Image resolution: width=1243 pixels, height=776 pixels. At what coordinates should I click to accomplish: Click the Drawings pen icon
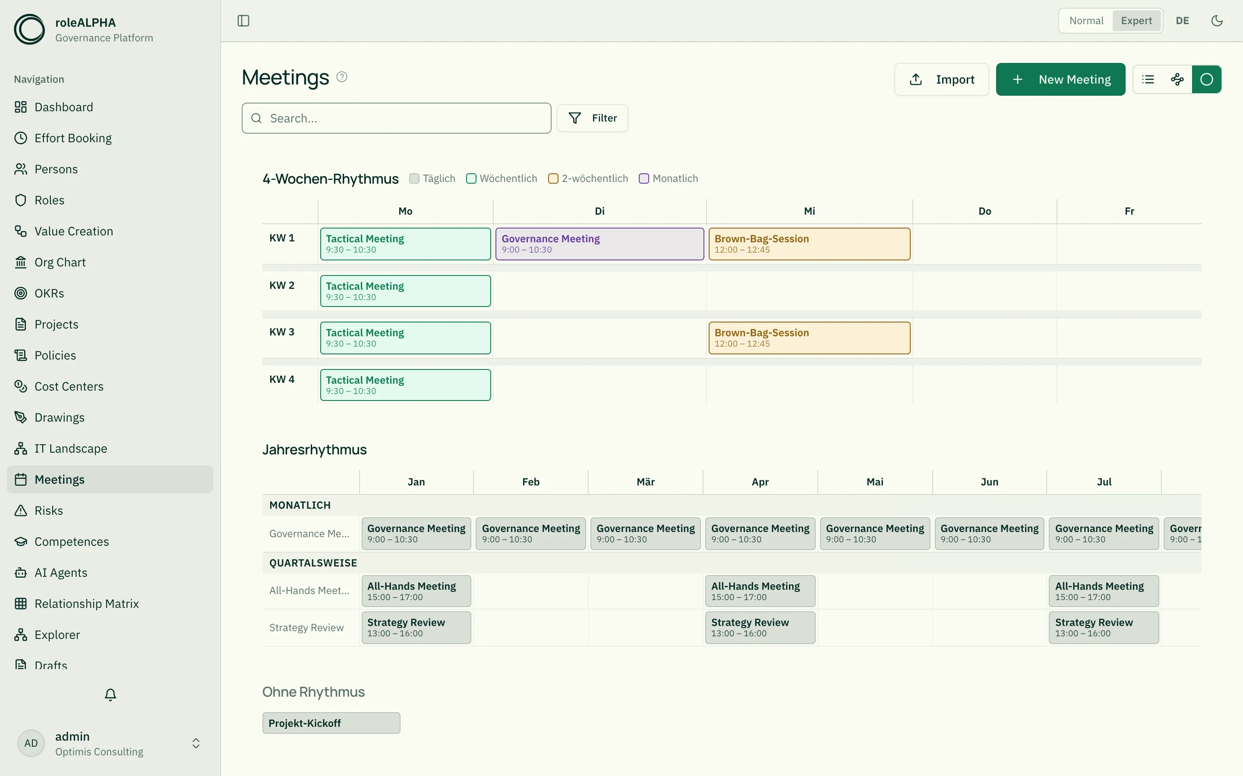pos(21,417)
